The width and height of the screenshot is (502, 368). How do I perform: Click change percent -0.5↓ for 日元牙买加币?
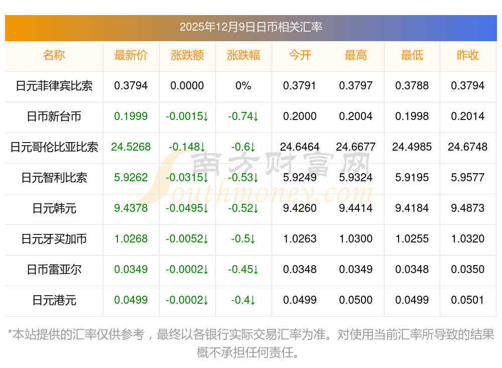pos(243,239)
